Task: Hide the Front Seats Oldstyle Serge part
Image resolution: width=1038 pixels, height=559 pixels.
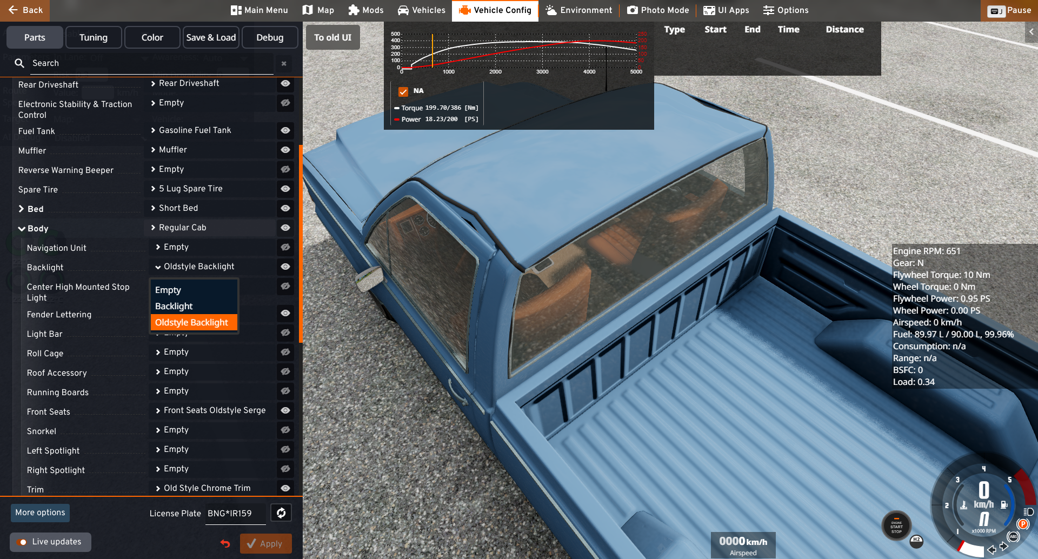Action: click(285, 410)
